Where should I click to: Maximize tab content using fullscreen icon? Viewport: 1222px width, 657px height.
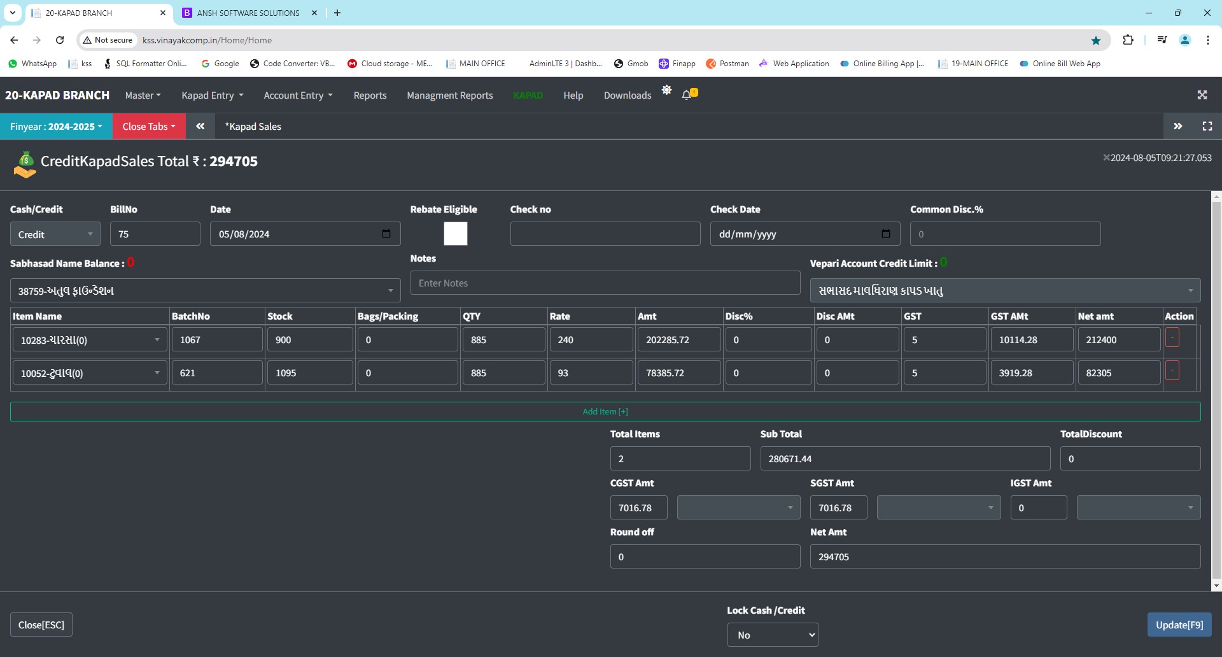[1207, 126]
